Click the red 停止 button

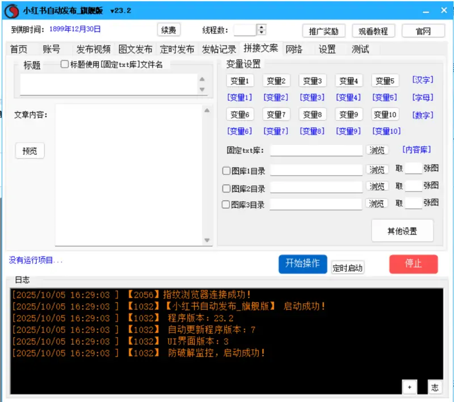pos(413,264)
